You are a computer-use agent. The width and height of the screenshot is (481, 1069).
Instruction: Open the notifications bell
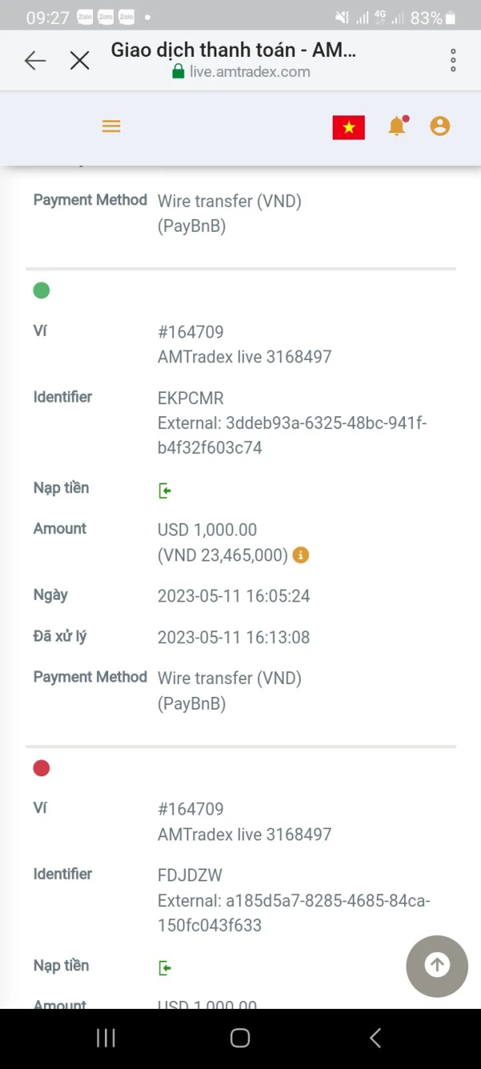pos(397,126)
